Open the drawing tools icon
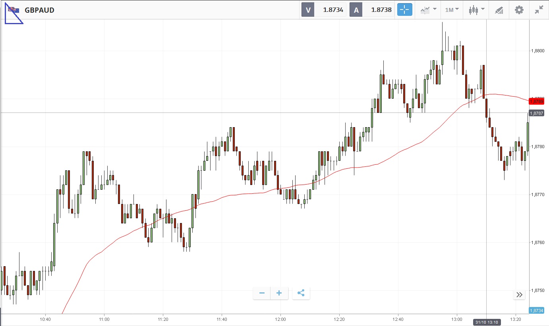 click(499, 10)
